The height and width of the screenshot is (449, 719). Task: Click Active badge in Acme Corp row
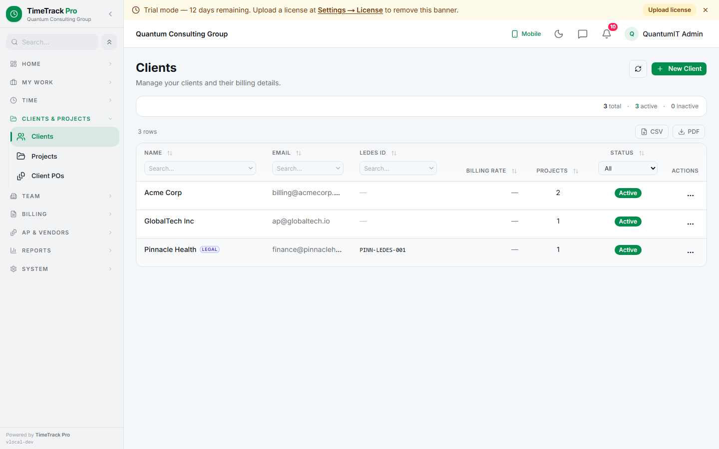pos(628,193)
